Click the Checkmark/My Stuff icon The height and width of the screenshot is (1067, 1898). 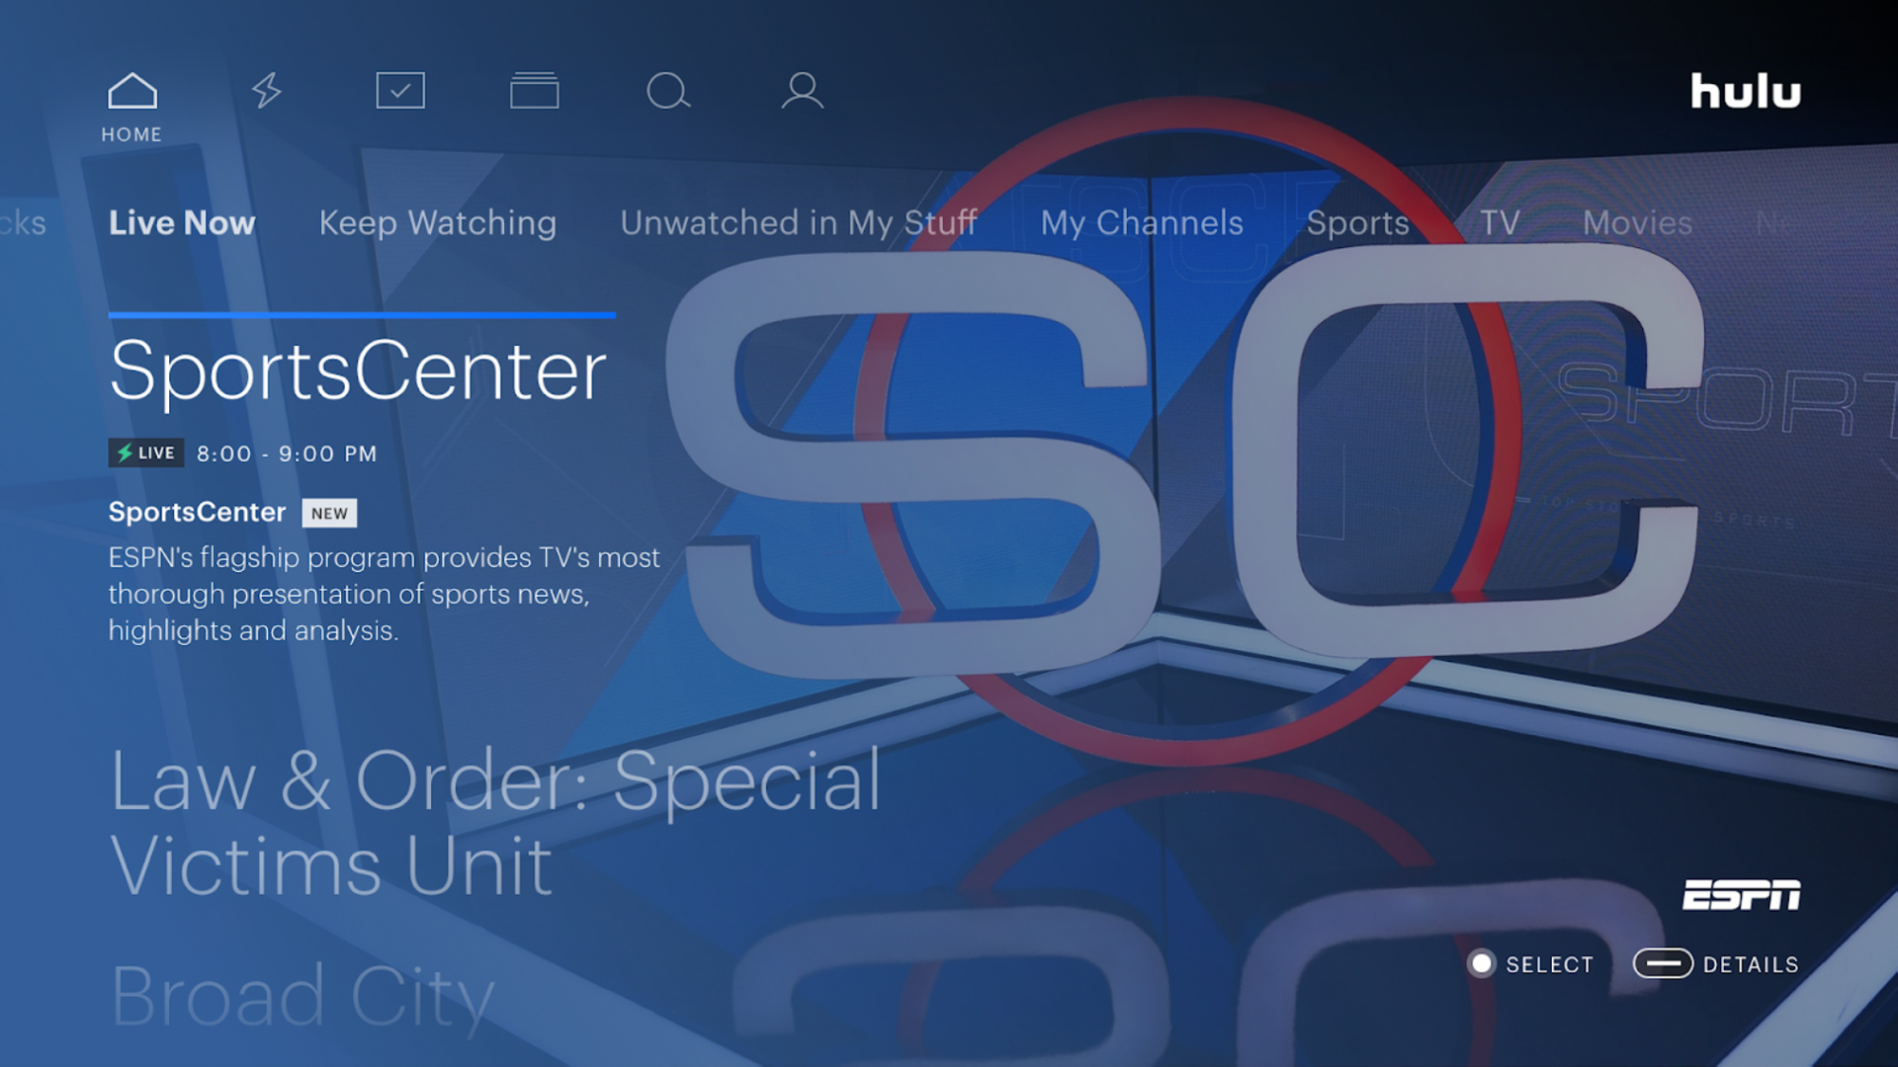click(400, 90)
